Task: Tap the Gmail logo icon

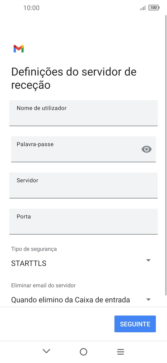Action: tap(19, 48)
